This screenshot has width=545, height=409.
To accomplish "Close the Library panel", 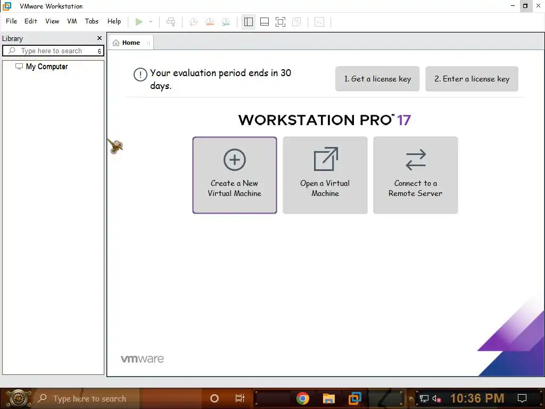I will 100,38.
